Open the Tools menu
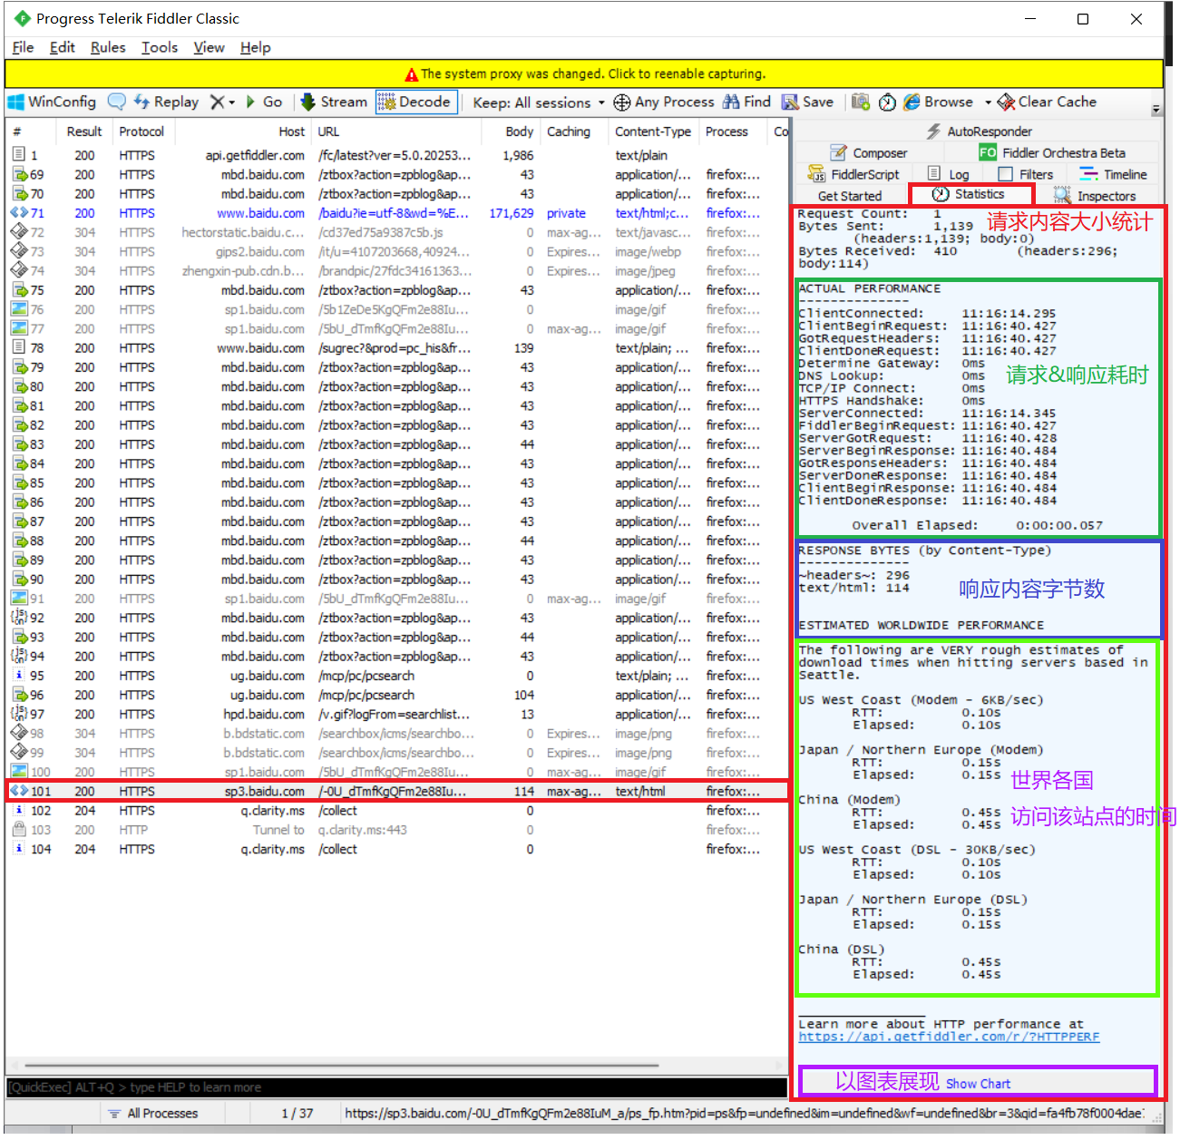Image resolution: width=1180 pixels, height=1140 pixels. tap(160, 47)
